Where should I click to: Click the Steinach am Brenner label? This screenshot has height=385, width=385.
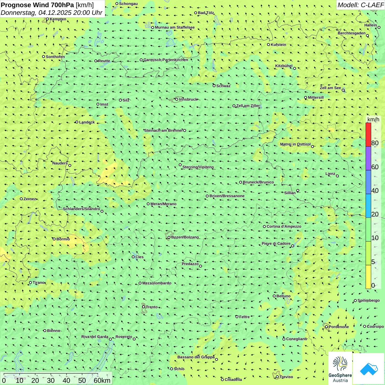(x=163, y=131)
